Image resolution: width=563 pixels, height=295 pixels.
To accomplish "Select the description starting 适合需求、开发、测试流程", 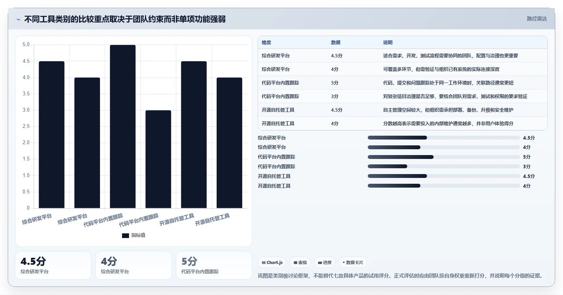I will coord(451,55).
